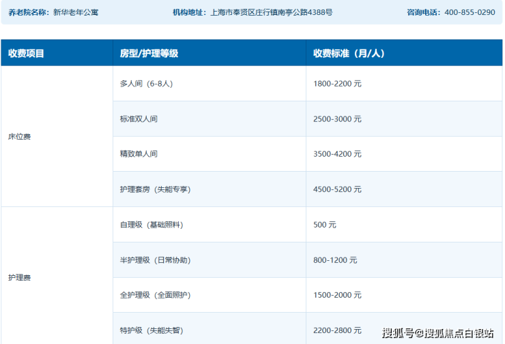Viewport: 505px width, 344px height.
Task: Click the 多人间（6-8人） room type cell
Action: coord(210,84)
